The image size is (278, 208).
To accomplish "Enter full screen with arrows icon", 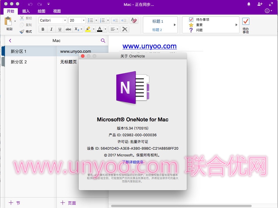I will 271,4.
